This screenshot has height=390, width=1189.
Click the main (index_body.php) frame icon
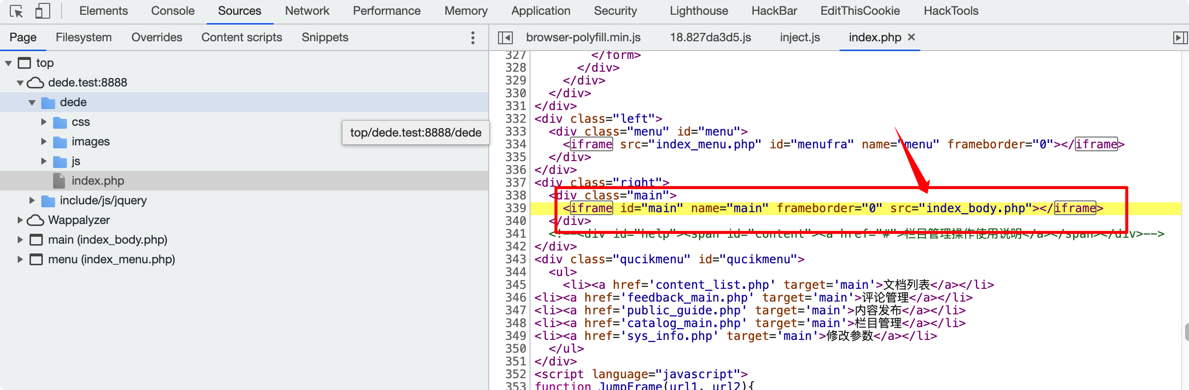(x=36, y=240)
